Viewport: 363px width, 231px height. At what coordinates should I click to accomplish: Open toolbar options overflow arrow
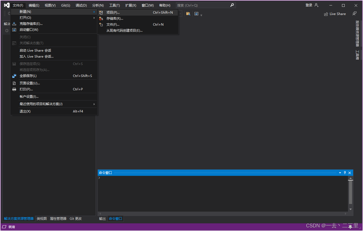(201, 15)
